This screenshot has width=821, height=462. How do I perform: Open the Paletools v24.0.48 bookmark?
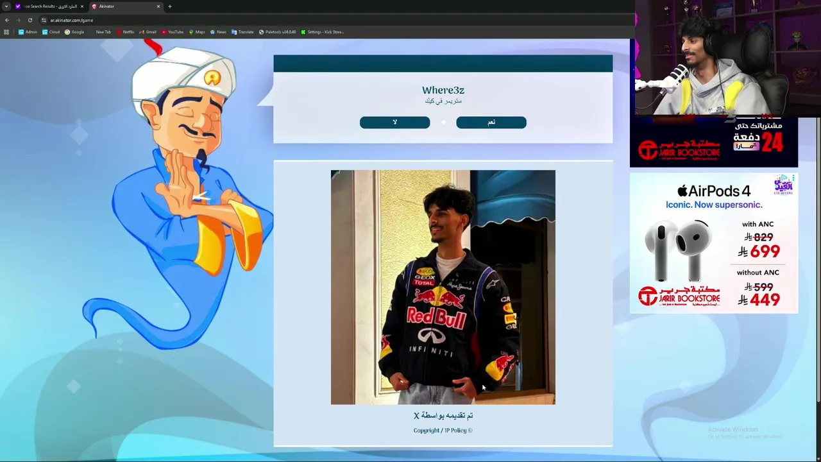tap(278, 32)
